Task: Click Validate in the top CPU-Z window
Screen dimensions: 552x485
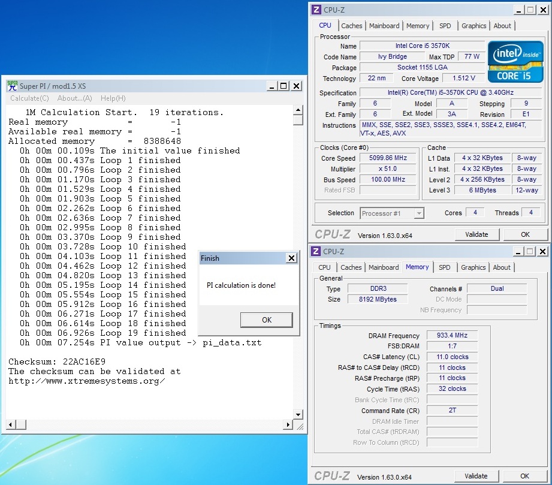Action: pos(476,234)
